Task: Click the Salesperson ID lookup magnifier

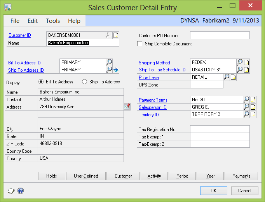Action: click(246, 107)
